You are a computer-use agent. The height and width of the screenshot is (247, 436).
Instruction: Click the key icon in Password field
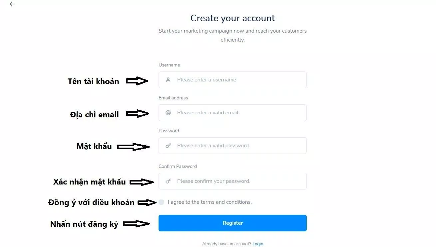point(168,146)
